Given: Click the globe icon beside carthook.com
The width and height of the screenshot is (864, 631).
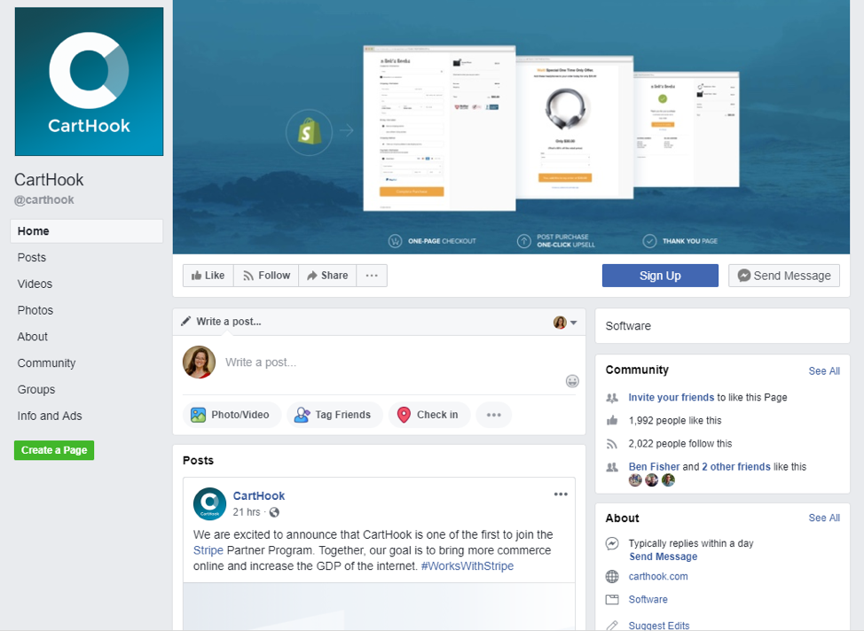Looking at the screenshot, I should pos(612,576).
